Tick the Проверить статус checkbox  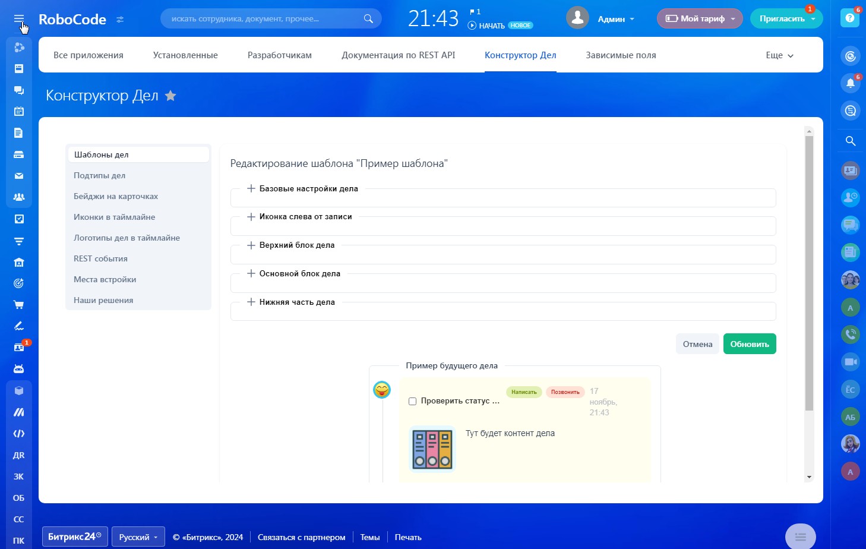[412, 402]
